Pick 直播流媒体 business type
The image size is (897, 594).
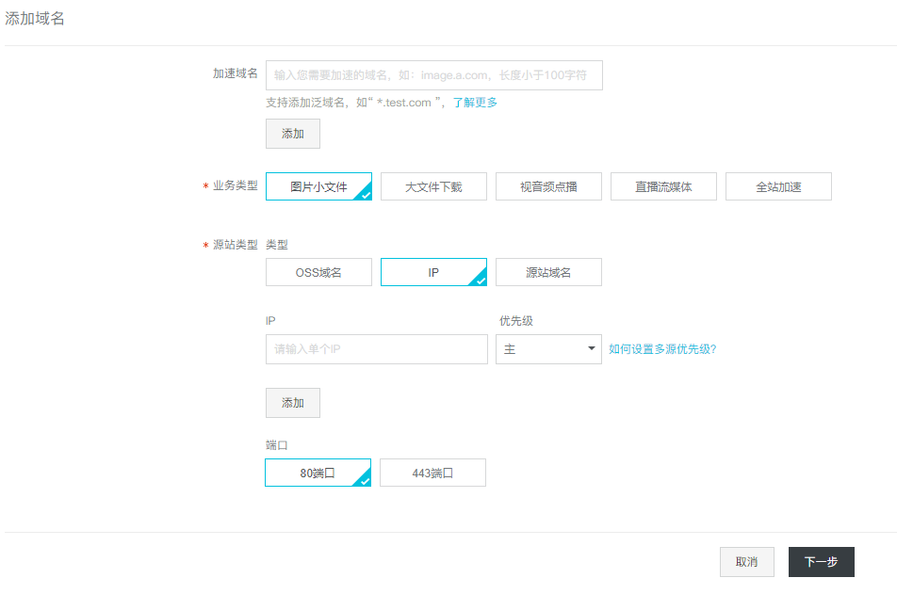pyautogui.click(x=663, y=186)
